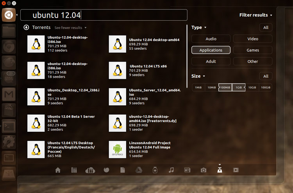Open Terminal from the launcher

pyautogui.click(x=9, y=126)
